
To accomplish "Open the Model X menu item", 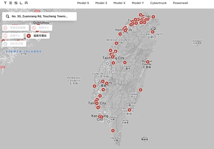I will [119, 3].
